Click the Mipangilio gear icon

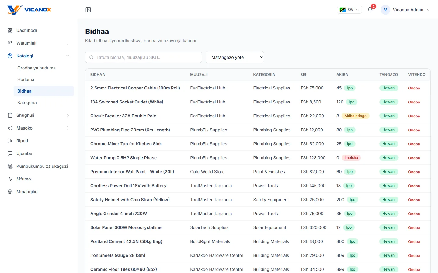click(10, 192)
